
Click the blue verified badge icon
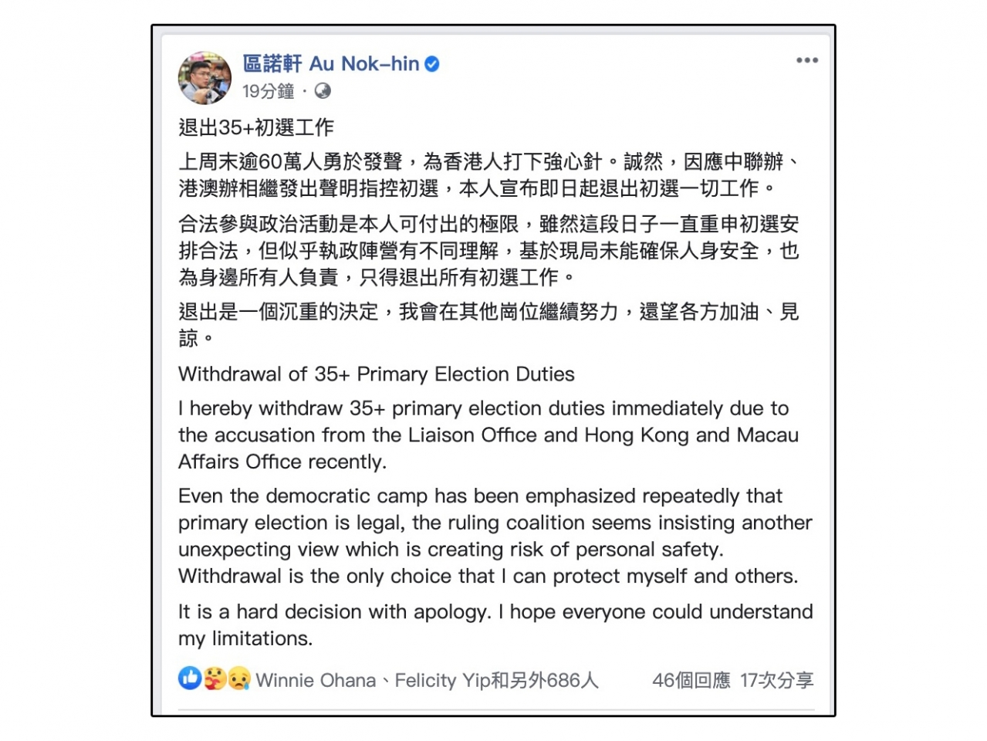point(432,64)
